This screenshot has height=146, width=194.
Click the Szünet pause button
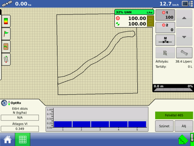coord(164,126)
